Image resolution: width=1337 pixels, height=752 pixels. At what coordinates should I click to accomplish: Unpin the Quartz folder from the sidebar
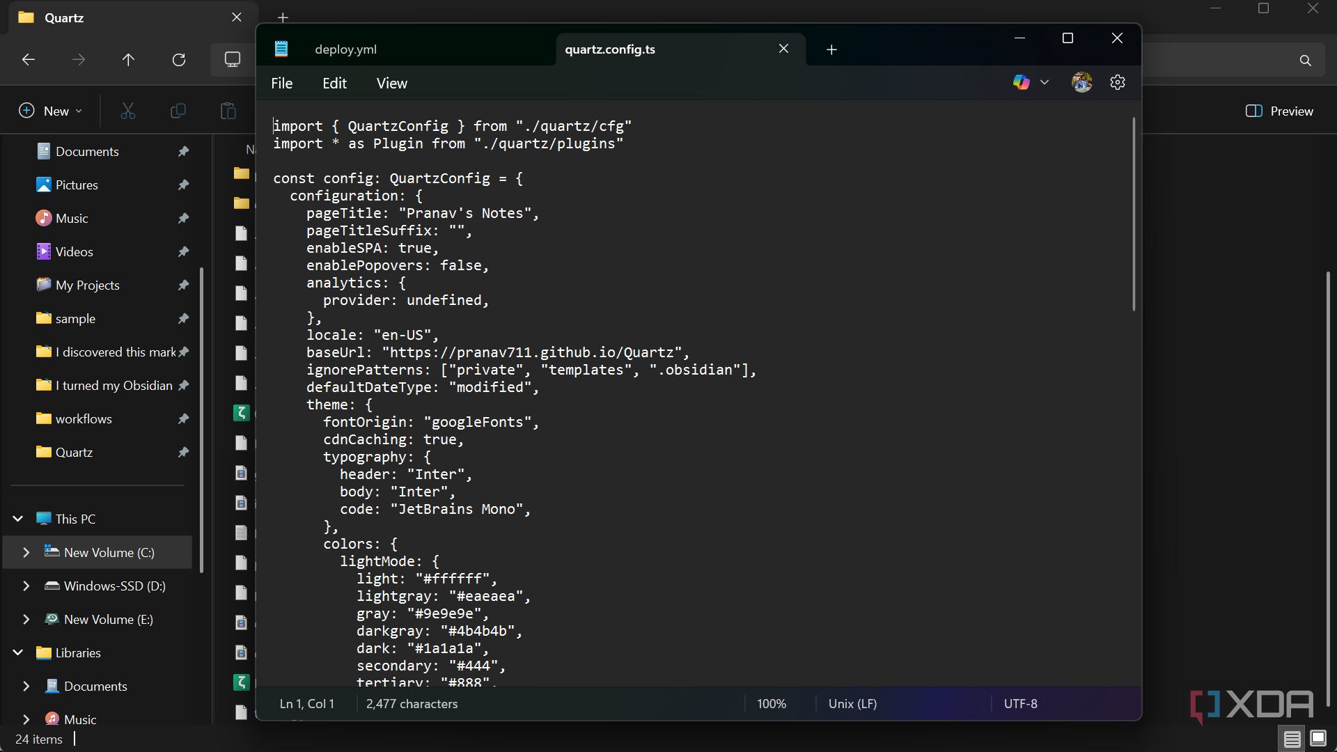tap(182, 452)
